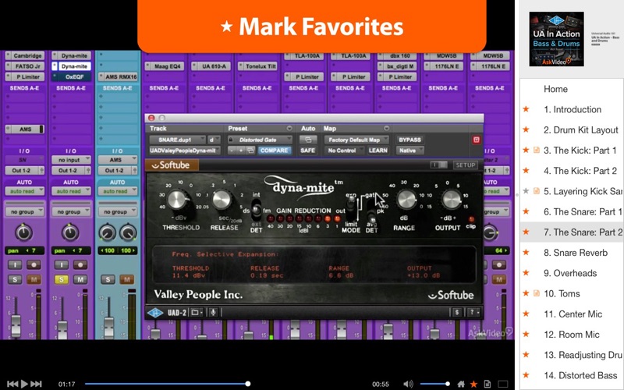Open the Native format dropdown
Viewport: 624px width, 390px height.
click(410, 151)
